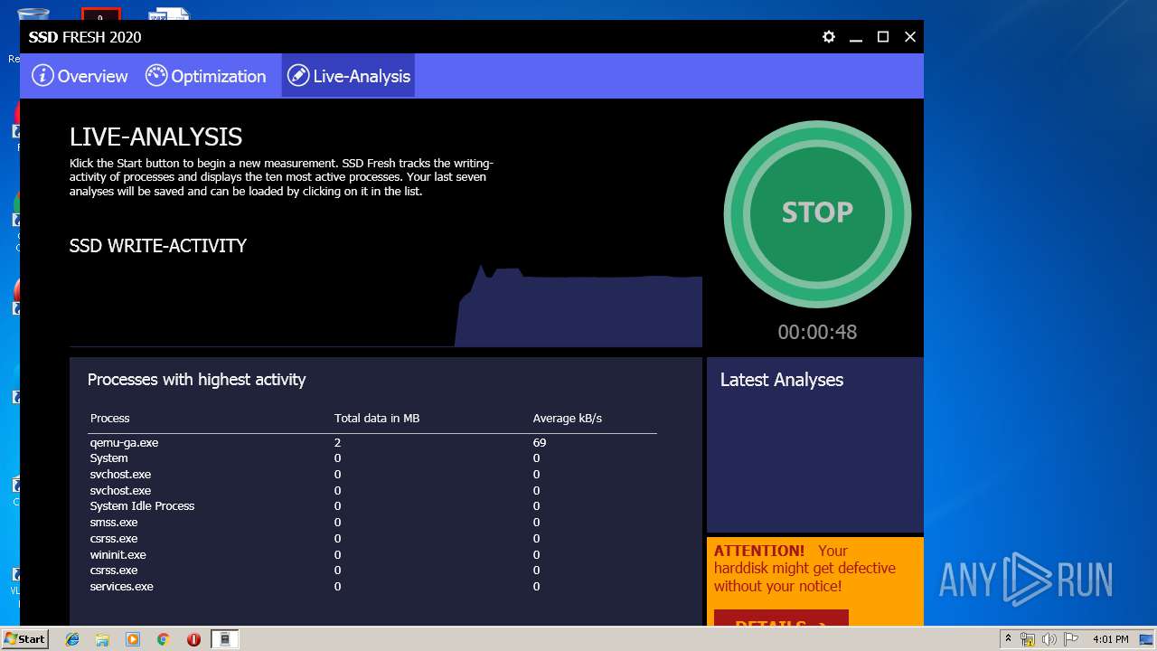Stop the live measurement
Image resolution: width=1157 pixels, height=651 pixels.
[817, 213]
